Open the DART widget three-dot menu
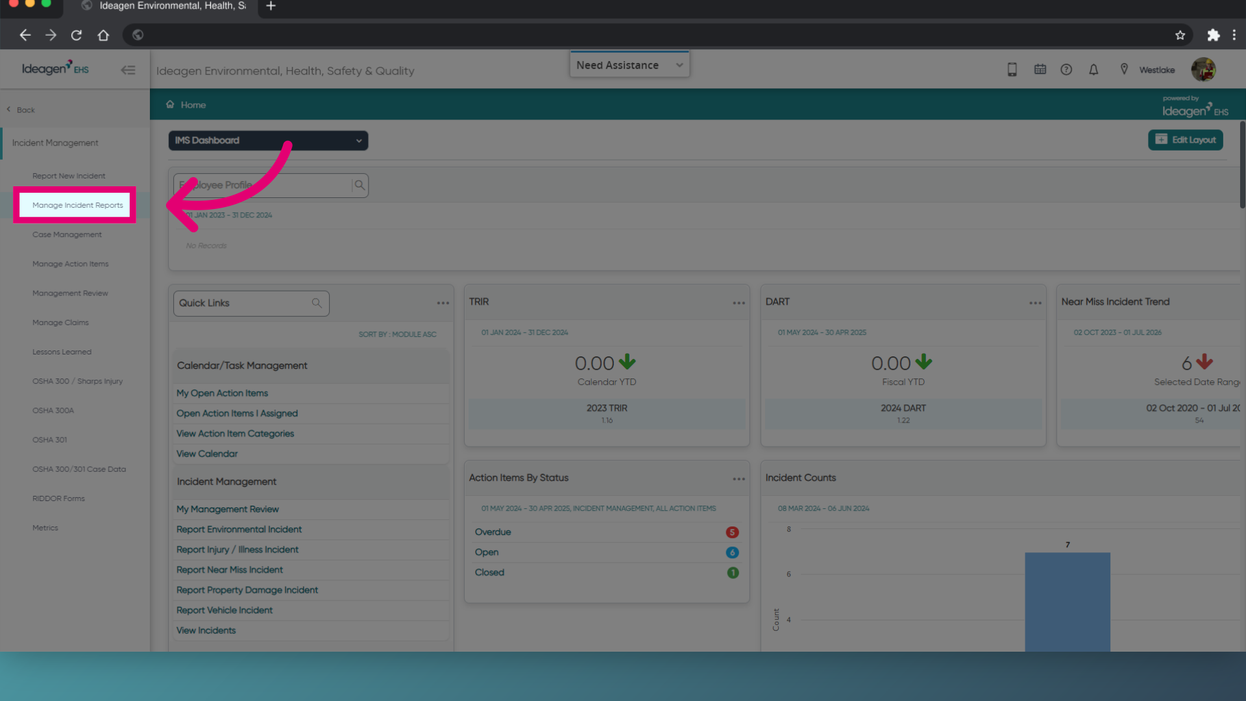The height and width of the screenshot is (701, 1246). [1035, 303]
